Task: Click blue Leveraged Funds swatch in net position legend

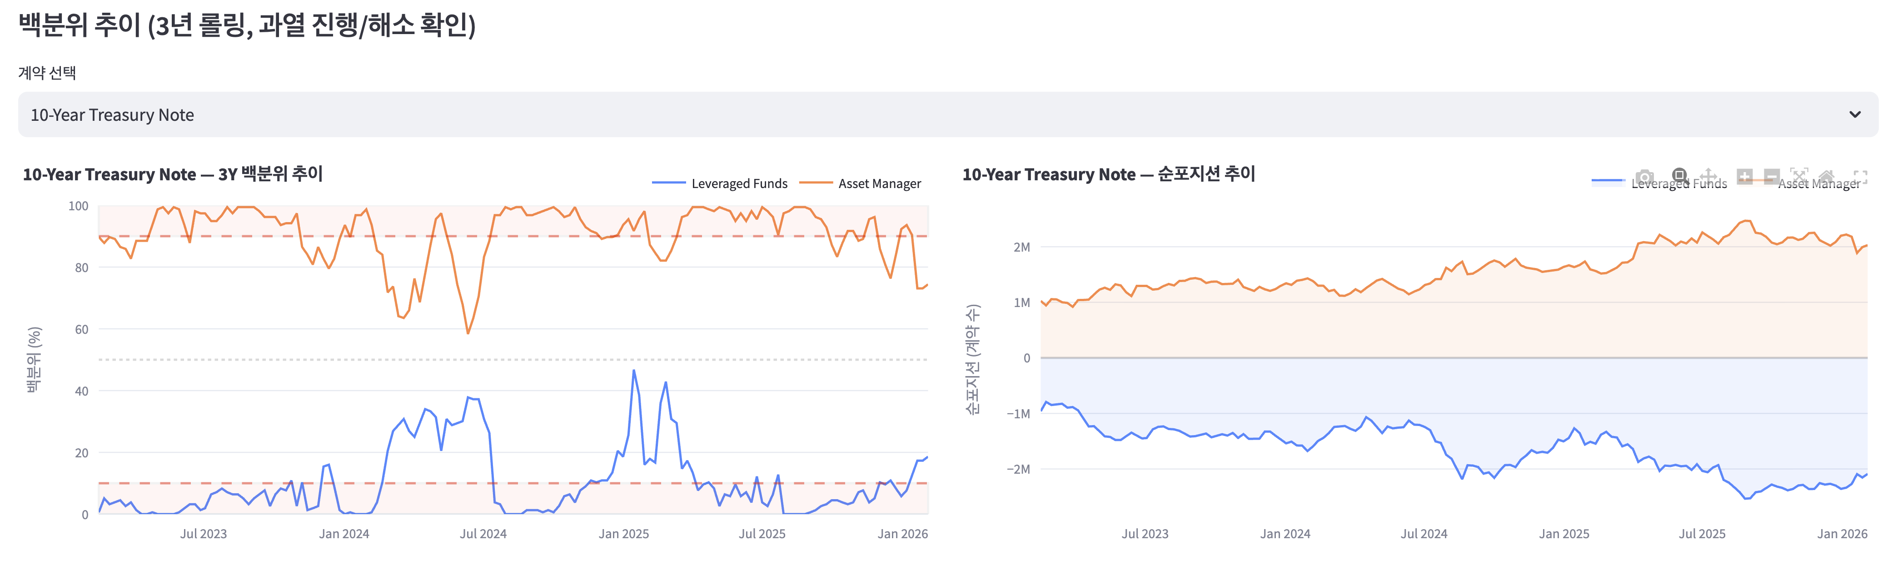Action: (x=1607, y=181)
